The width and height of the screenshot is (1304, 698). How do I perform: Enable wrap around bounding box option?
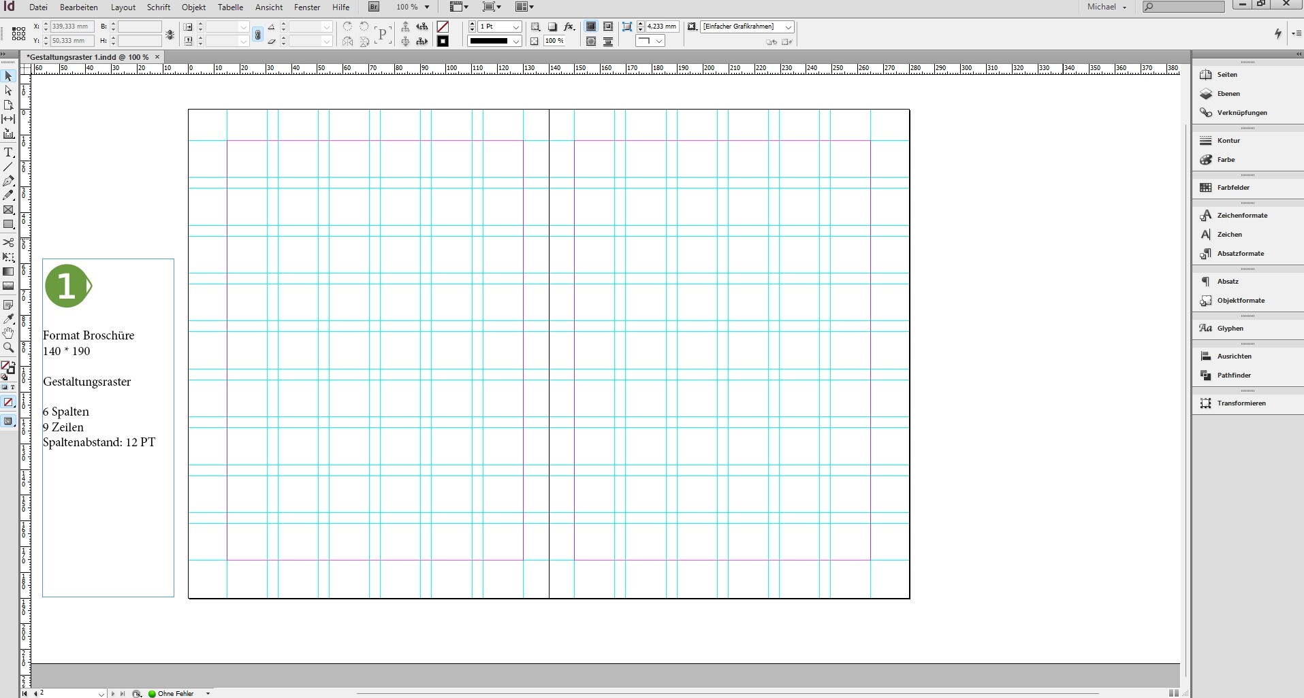(x=608, y=27)
